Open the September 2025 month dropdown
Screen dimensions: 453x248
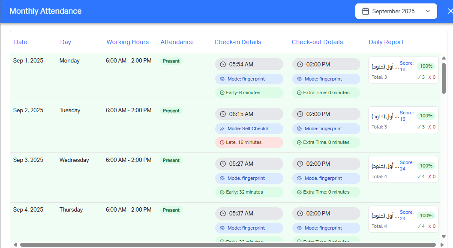pos(427,11)
